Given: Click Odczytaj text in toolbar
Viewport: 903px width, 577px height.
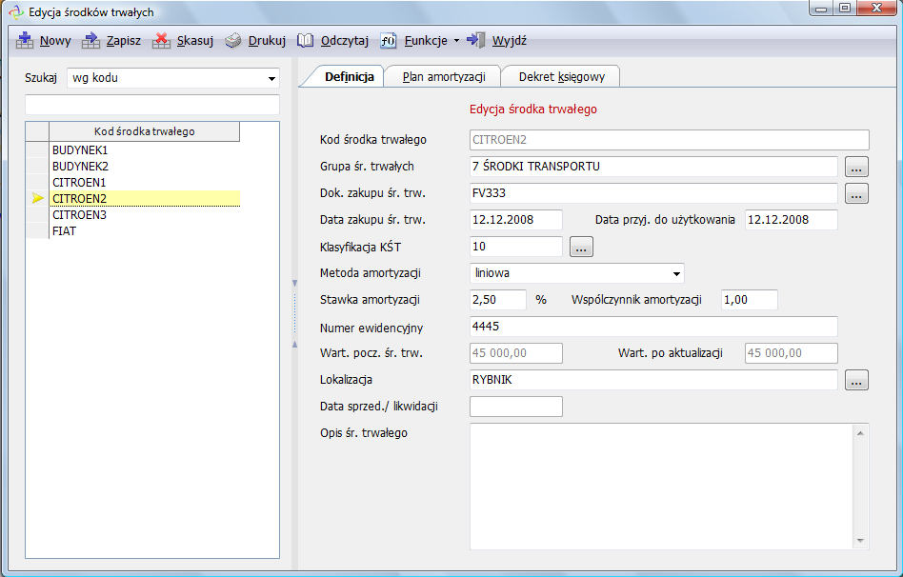Looking at the screenshot, I should (345, 40).
